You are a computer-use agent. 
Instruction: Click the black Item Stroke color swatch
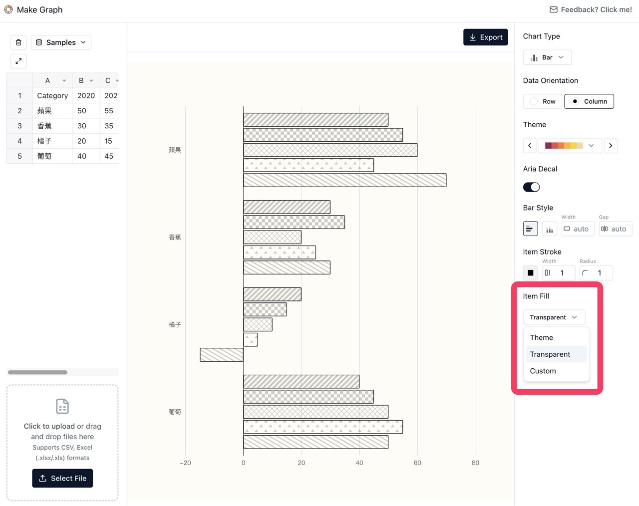(530, 273)
